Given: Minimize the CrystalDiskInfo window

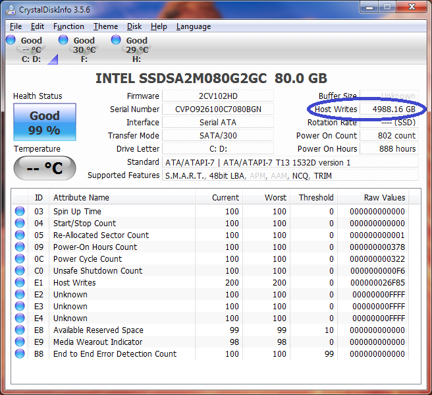Looking at the screenshot, I should coord(369,7).
